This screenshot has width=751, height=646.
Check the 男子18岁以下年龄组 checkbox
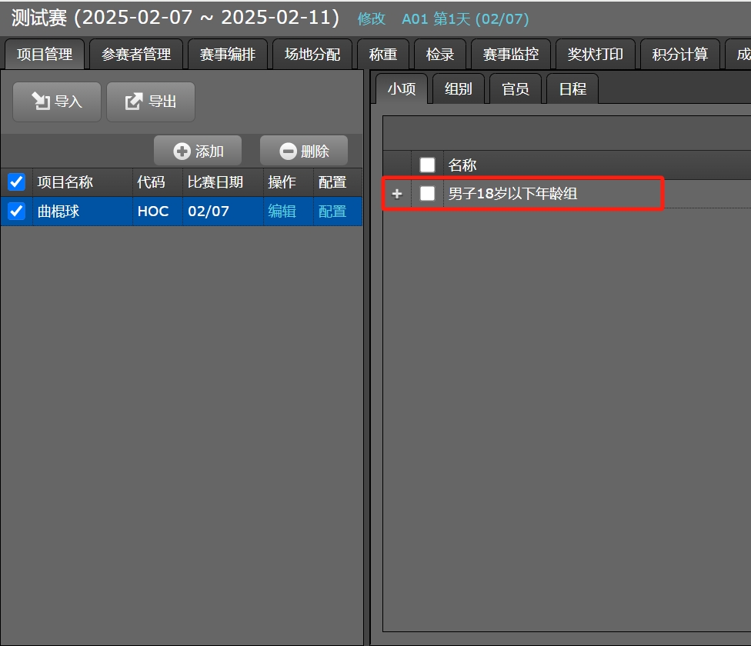(427, 194)
